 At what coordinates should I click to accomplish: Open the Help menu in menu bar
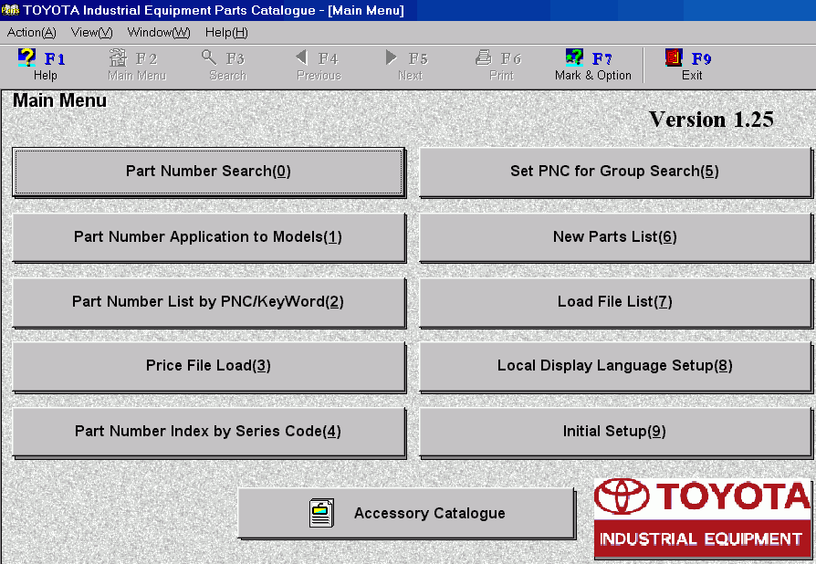(226, 32)
